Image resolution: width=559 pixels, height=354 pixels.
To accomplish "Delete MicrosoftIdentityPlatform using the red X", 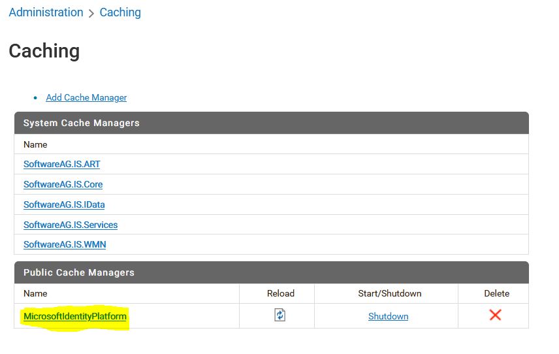I will tap(495, 315).
